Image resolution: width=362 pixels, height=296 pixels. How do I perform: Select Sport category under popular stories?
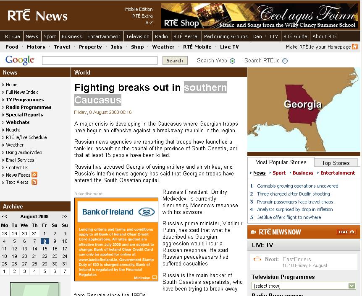(x=279, y=173)
